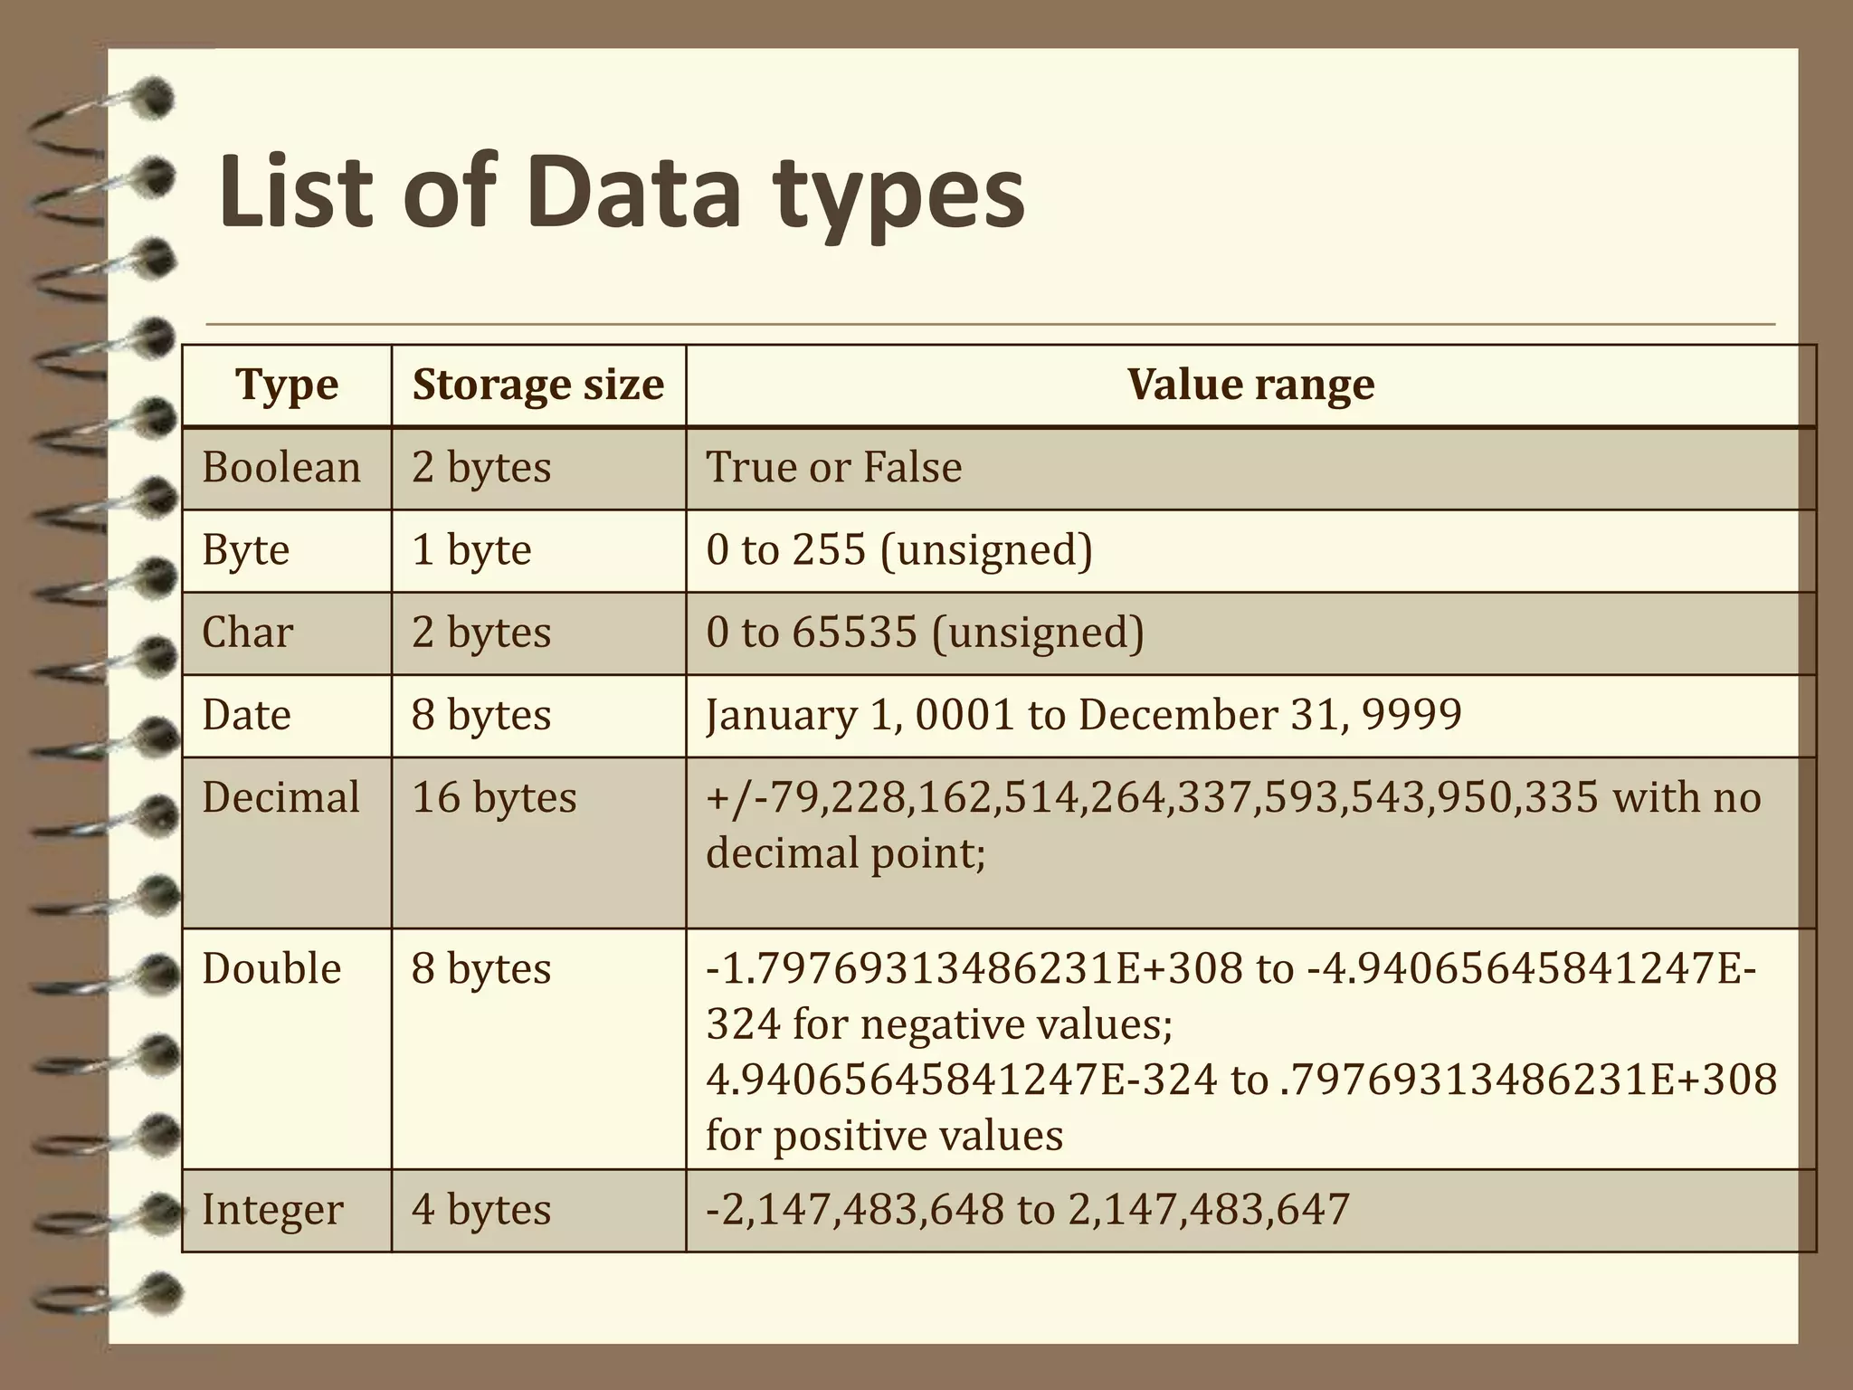
Task: Click the "List of Data types" slide title
Action: pos(622,194)
